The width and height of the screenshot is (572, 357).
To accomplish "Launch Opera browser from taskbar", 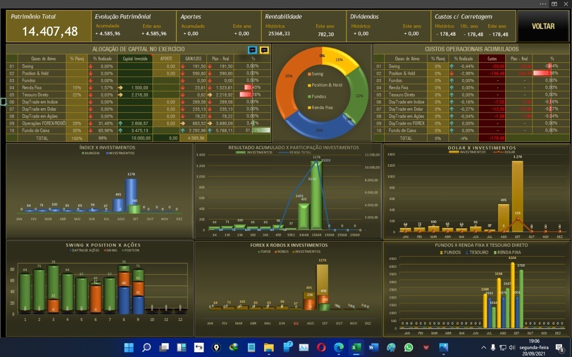I will click(x=321, y=347).
